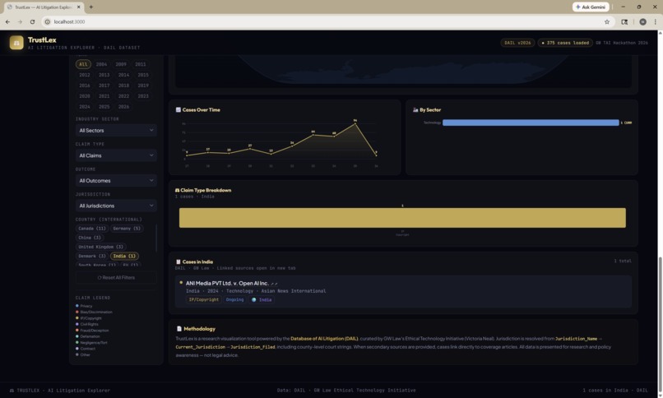Click the country list scrollbar

click(156, 238)
